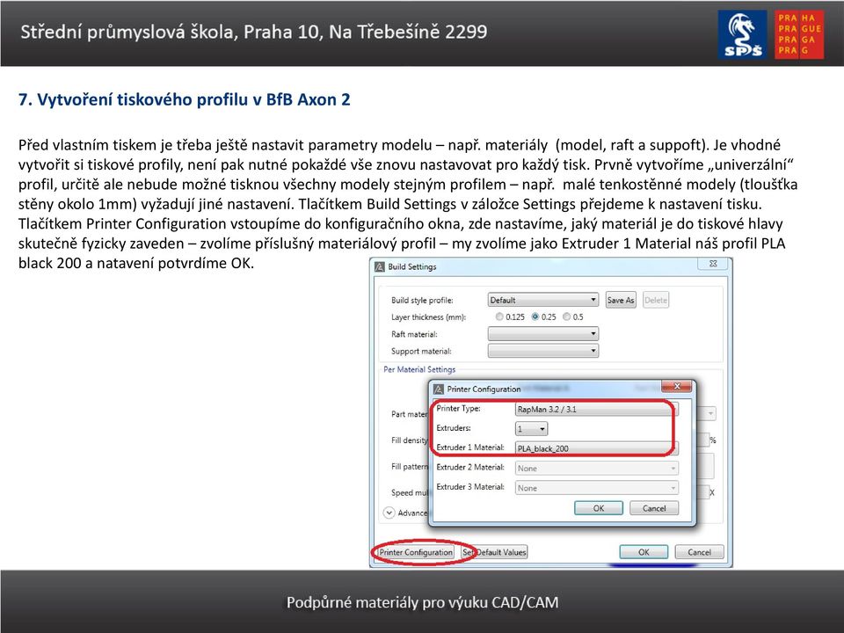This screenshot has height=633, width=844.
Task: Open the Build style profile dropdown
Action: 543,300
